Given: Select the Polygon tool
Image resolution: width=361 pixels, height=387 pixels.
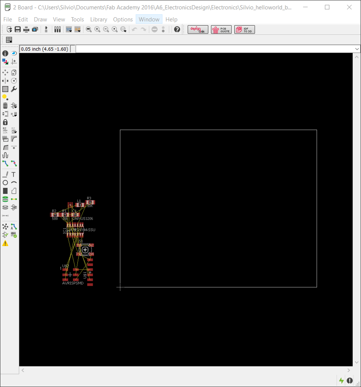Looking at the screenshot, I should [14, 191].
